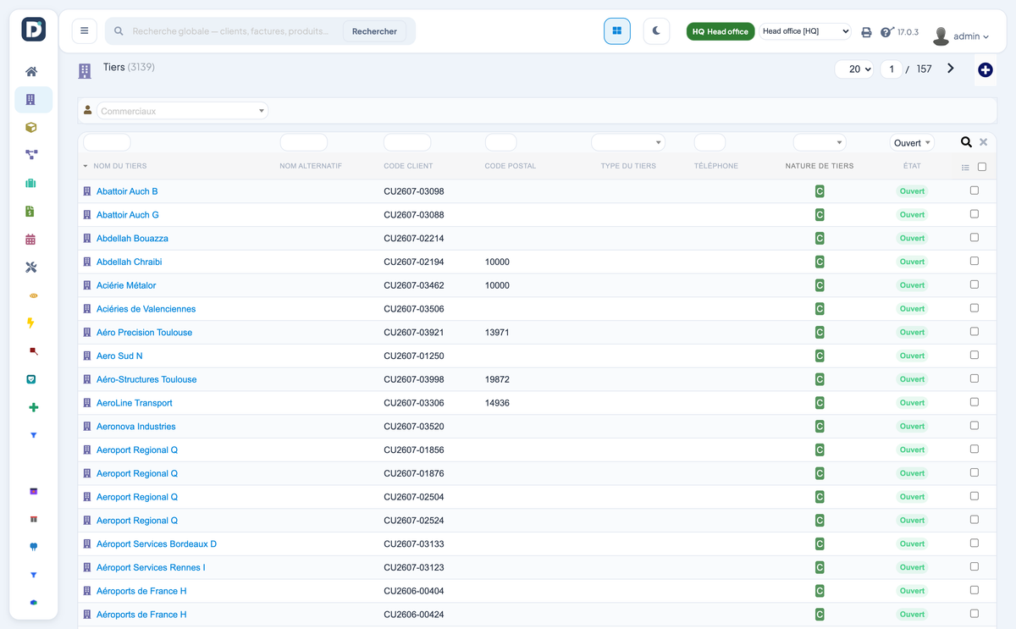Click the Rechercher button
The width and height of the screenshot is (1016, 629).
click(374, 31)
